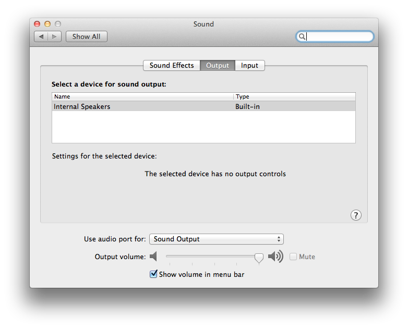The height and width of the screenshot is (329, 408).
Task: Enable the Mute checkbox
Action: [293, 257]
